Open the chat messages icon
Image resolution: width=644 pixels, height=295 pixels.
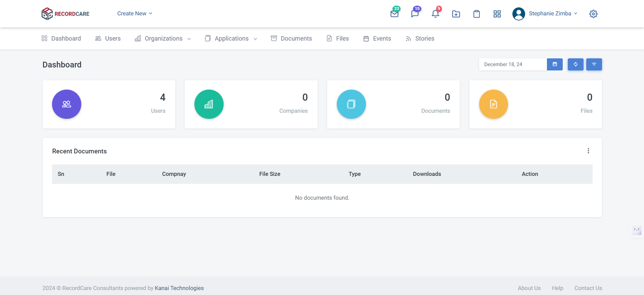click(415, 14)
